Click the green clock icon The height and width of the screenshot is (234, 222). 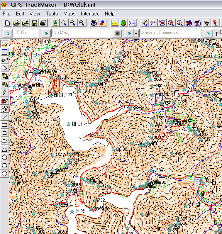[124, 23]
